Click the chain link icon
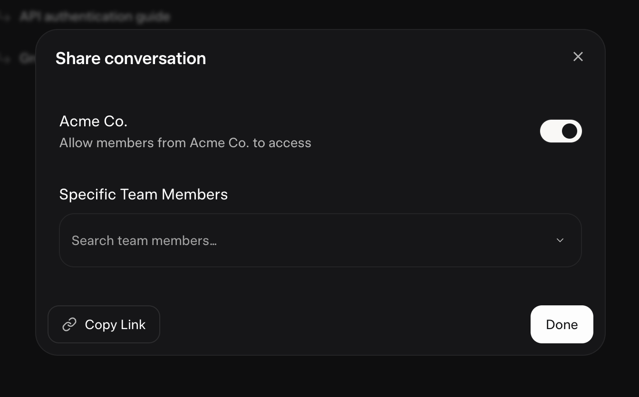The image size is (639, 397). (69, 324)
